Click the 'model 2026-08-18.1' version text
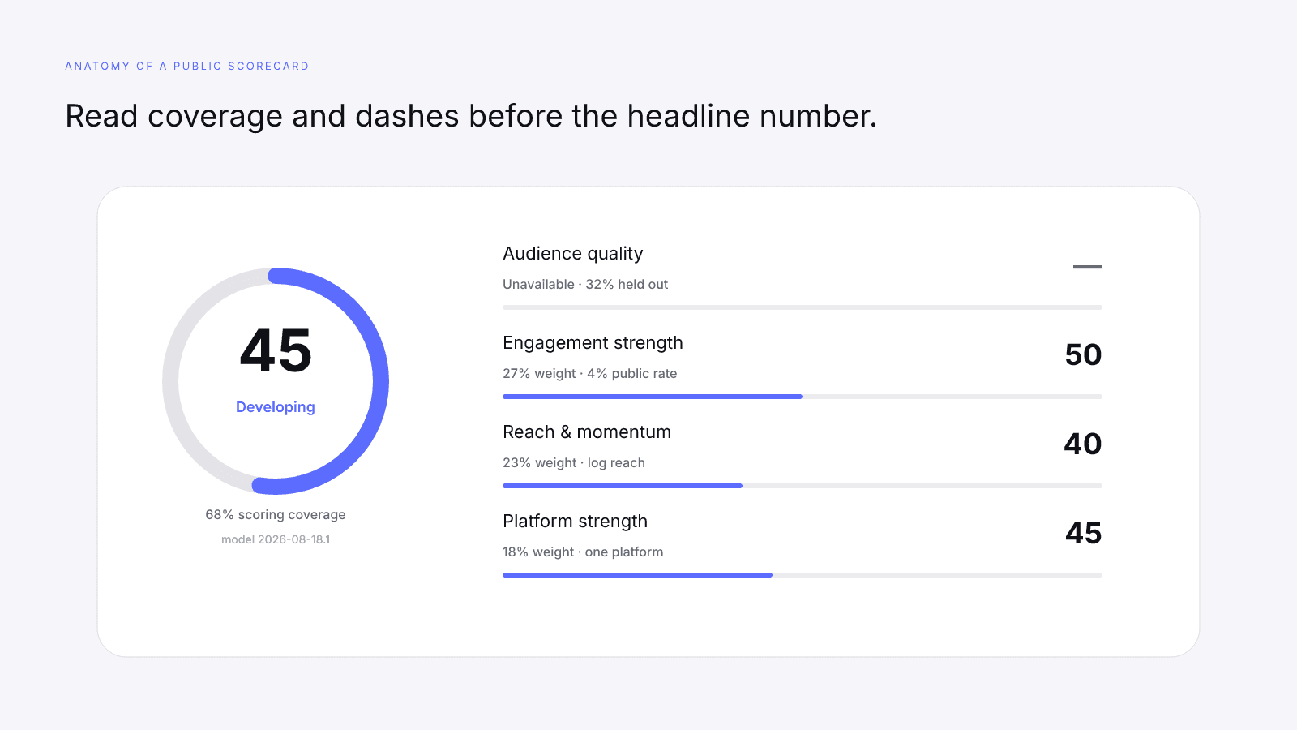Viewport: 1297px width, 730px height. pos(276,539)
